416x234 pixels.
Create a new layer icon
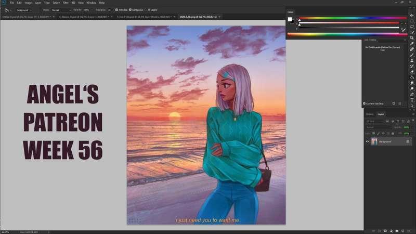pyautogui.click(x=402, y=231)
